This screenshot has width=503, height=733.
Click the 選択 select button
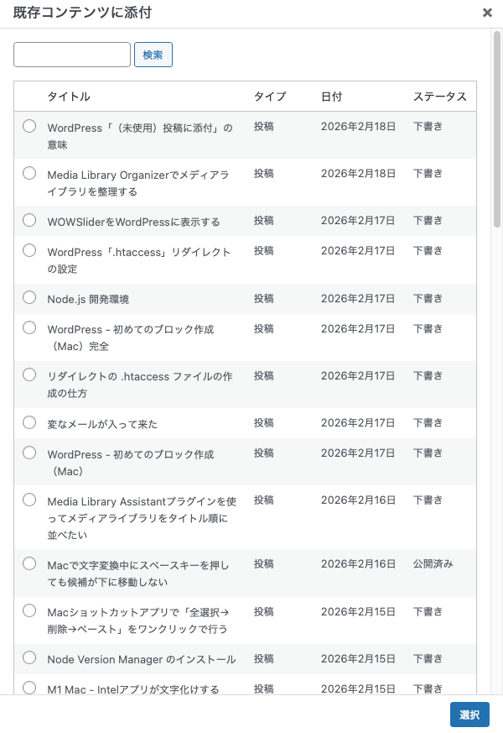pos(469,715)
